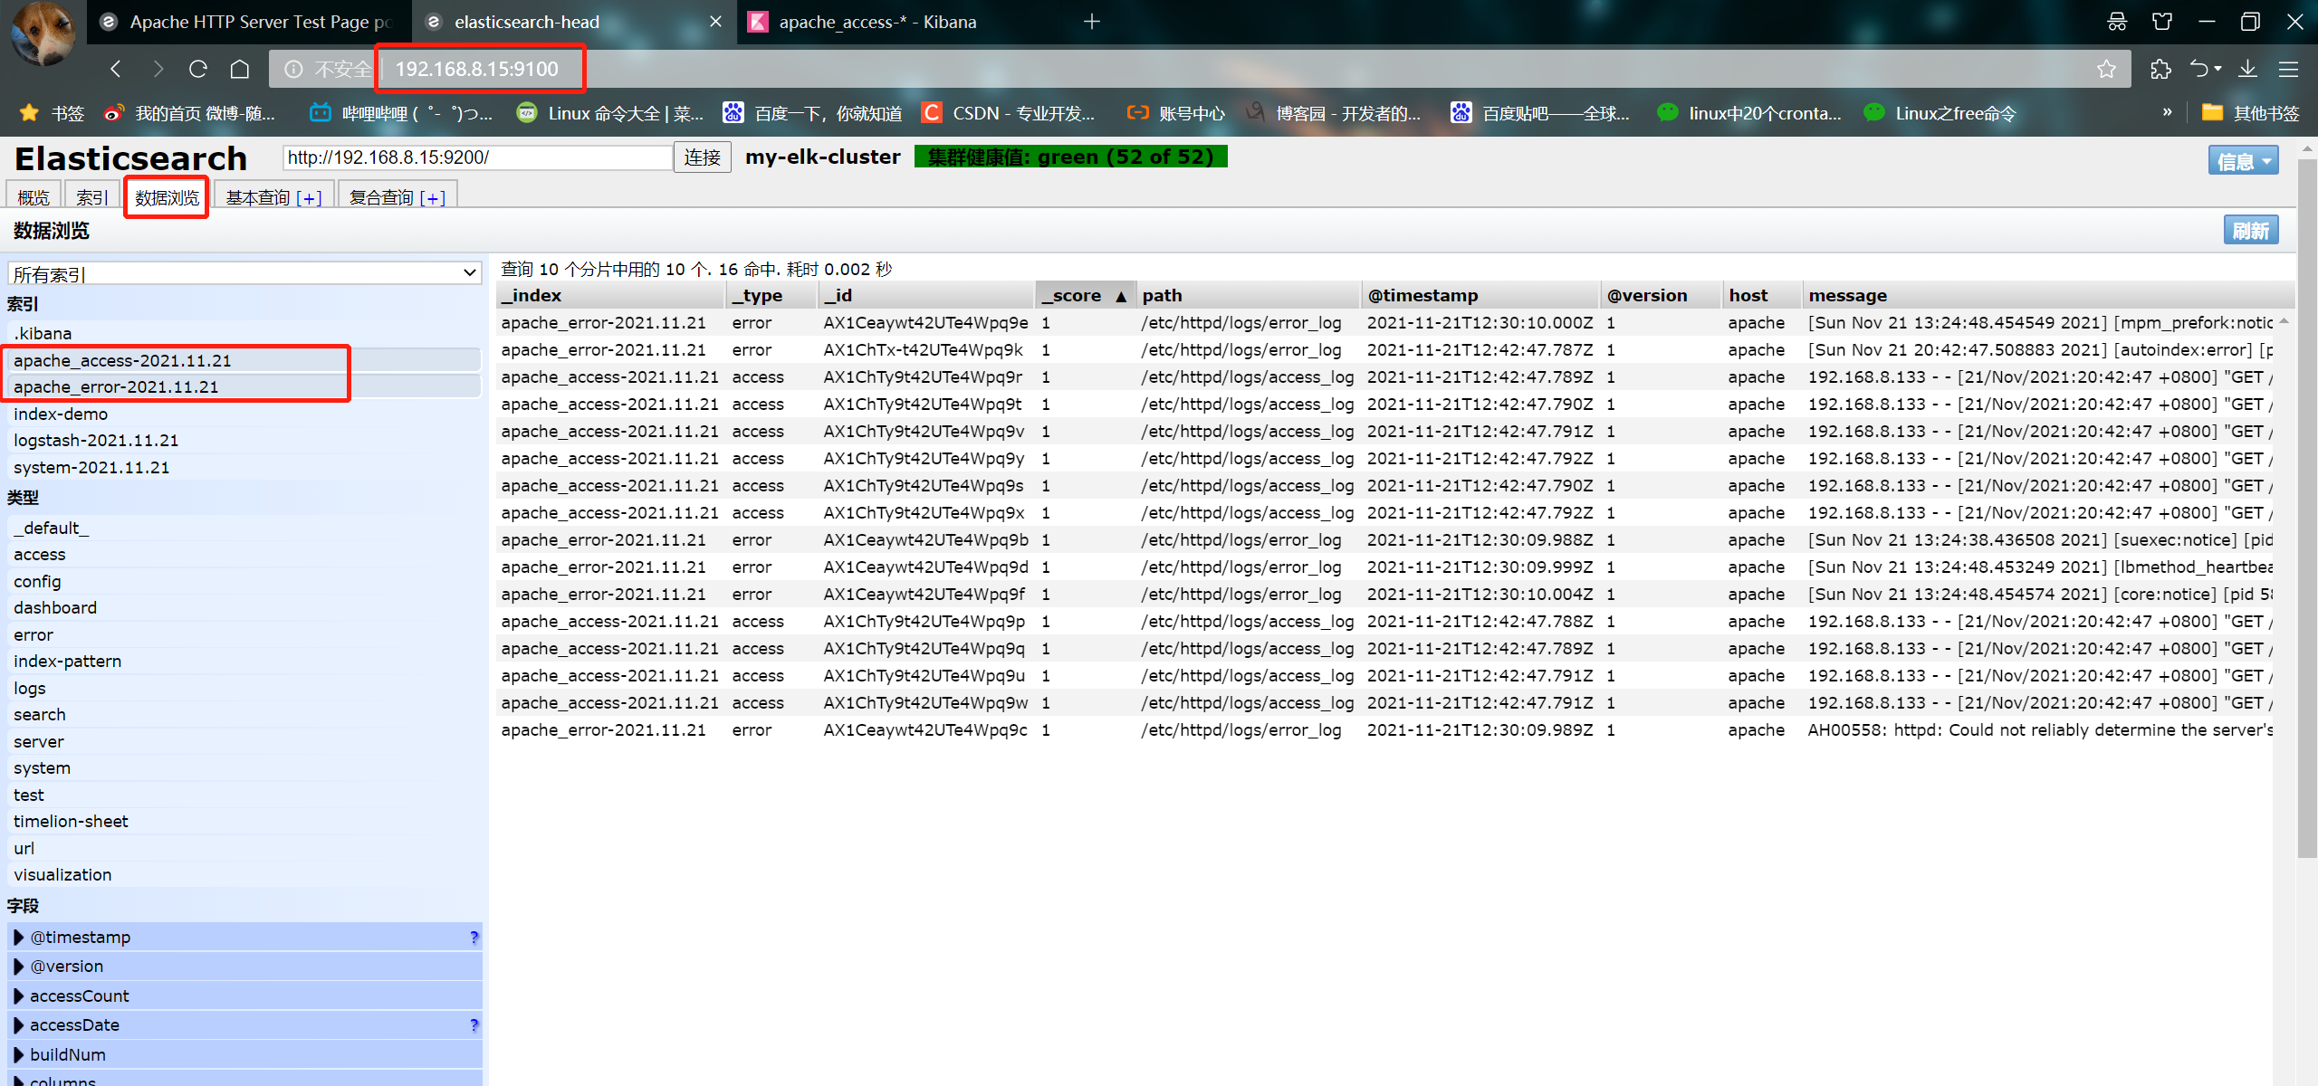2318x1086 pixels.
Task: Open the browser downloads icon
Action: coord(2247,69)
